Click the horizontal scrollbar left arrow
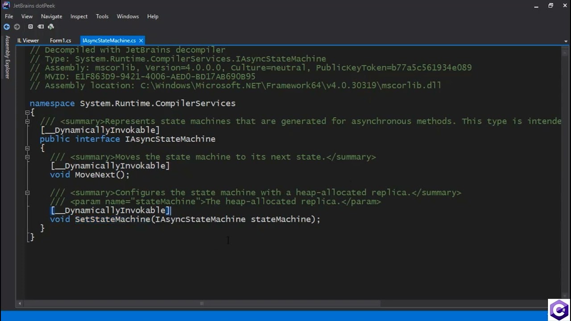Image resolution: width=571 pixels, height=321 pixels. coord(19,304)
